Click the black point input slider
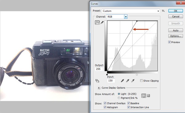Image resolution: width=185 pixels, height=113 pixels. pyautogui.click(x=107, y=75)
